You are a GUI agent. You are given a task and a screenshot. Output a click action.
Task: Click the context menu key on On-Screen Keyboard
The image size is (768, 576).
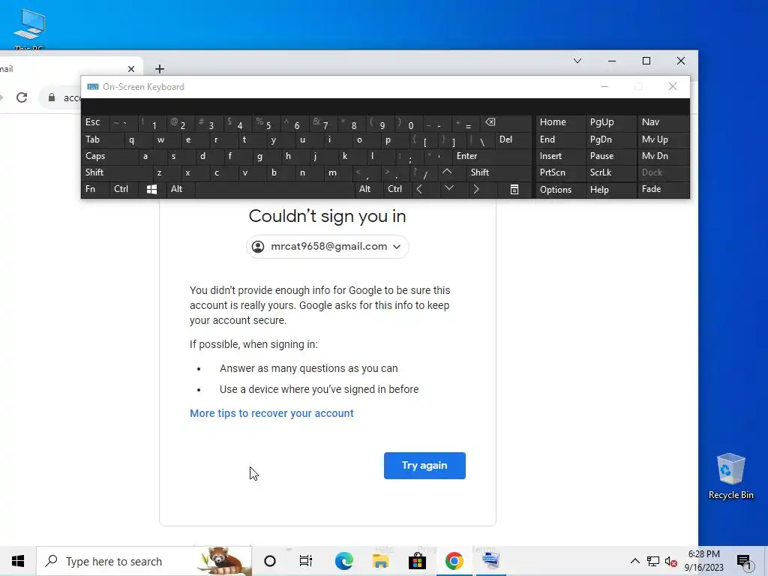514,190
